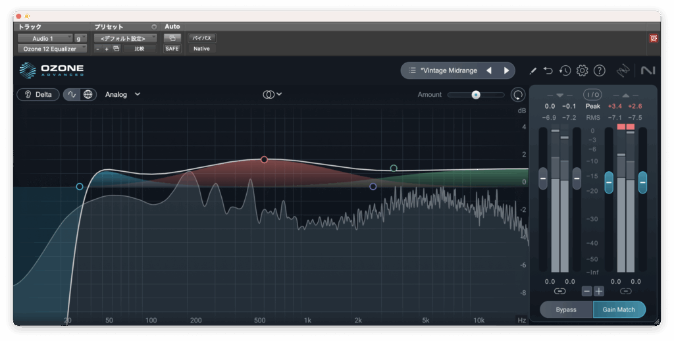
Task: Select the pencil draw tool icon
Action: coord(532,70)
